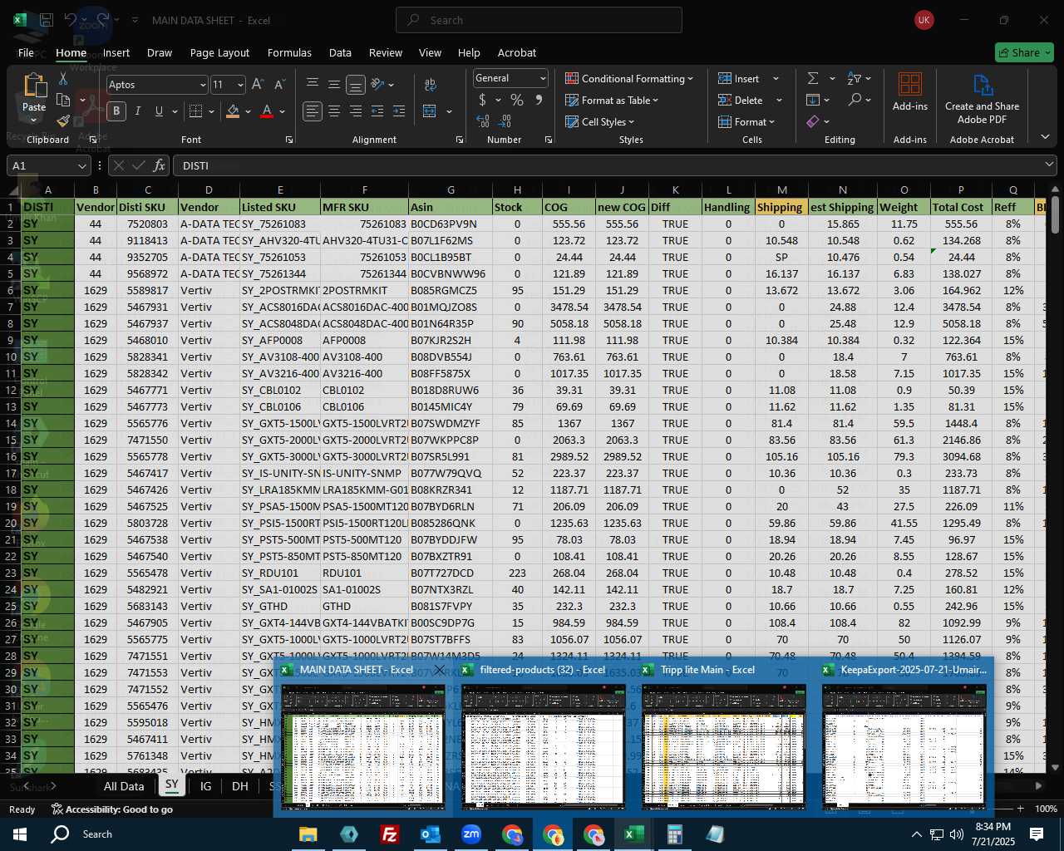Image resolution: width=1064 pixels, height=851 pixels.
Task: Switch to Formulas ribbon tab
Action: 289,52
